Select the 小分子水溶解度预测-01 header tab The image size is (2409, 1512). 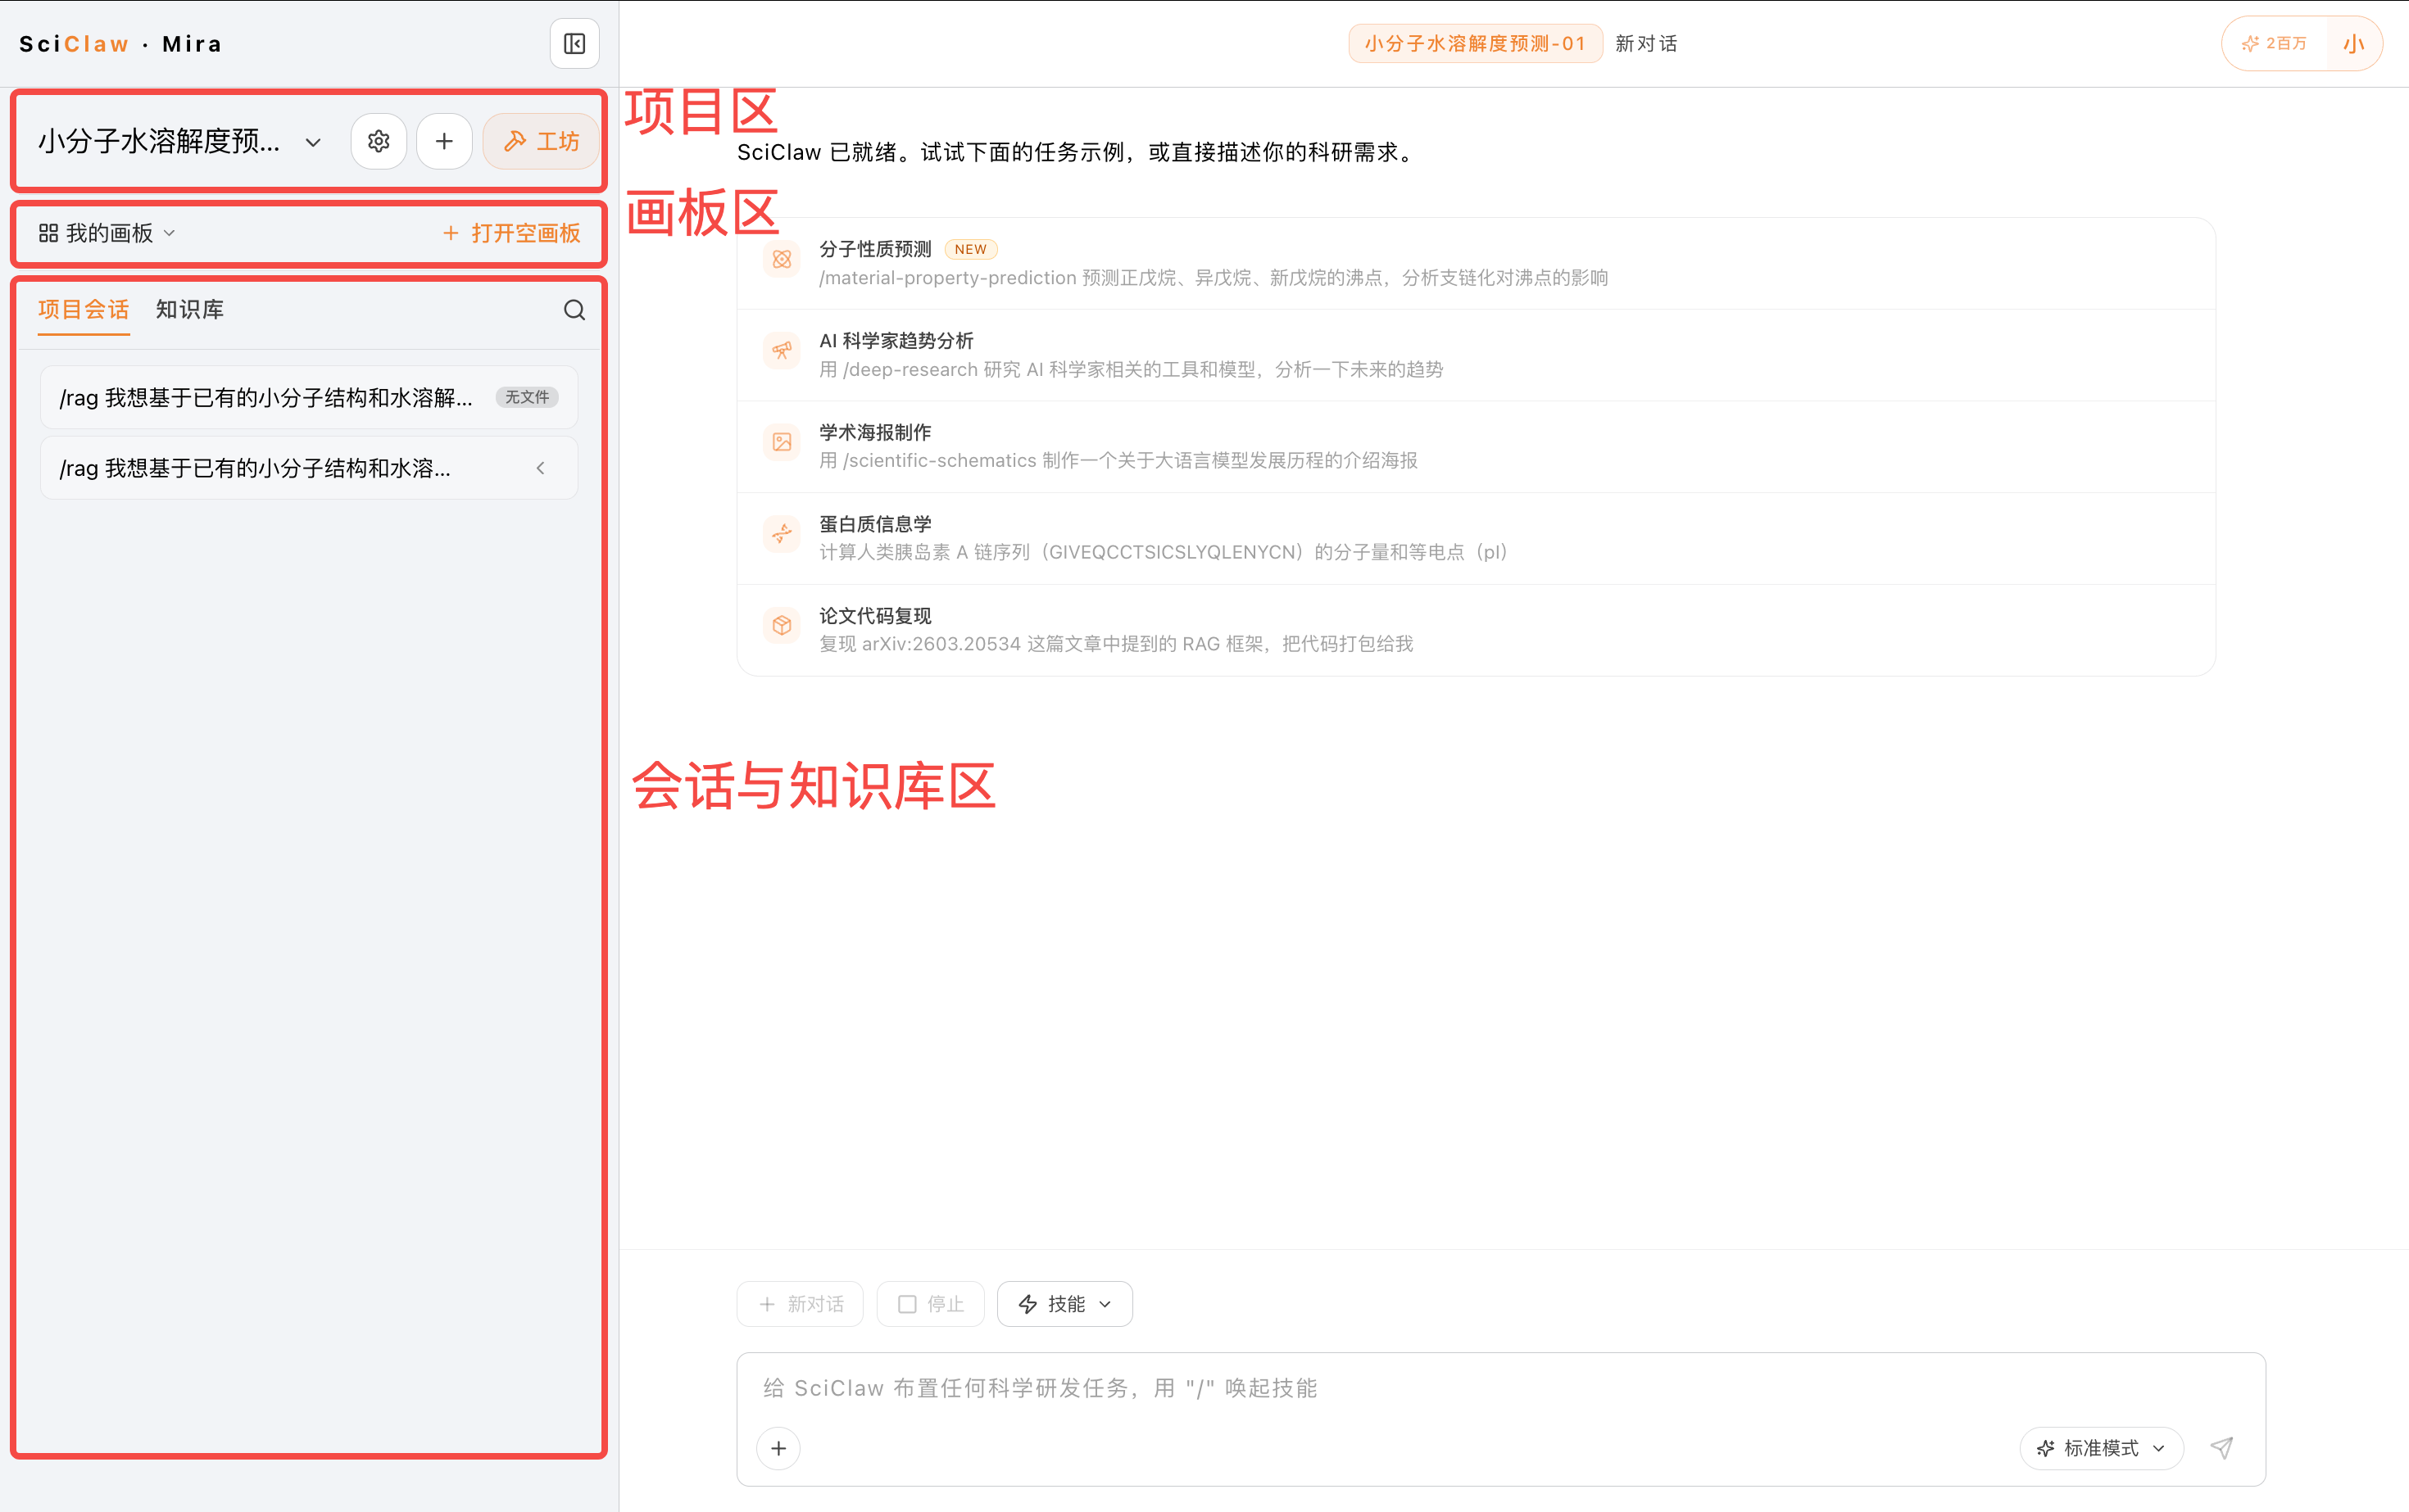(x=1475, y=44)
